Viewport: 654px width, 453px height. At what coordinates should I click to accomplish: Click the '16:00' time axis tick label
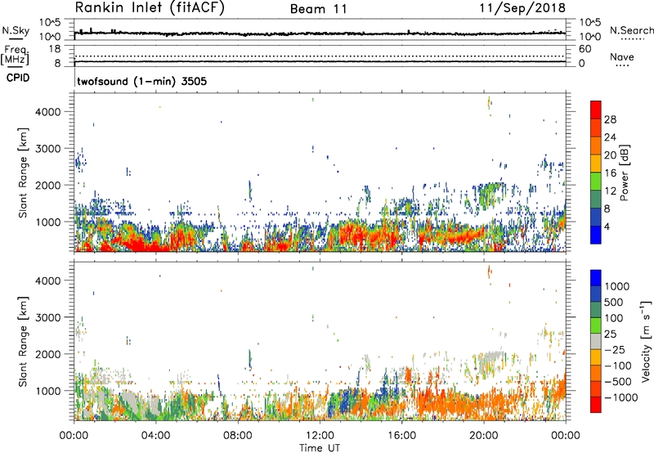(x=401, y=436)
